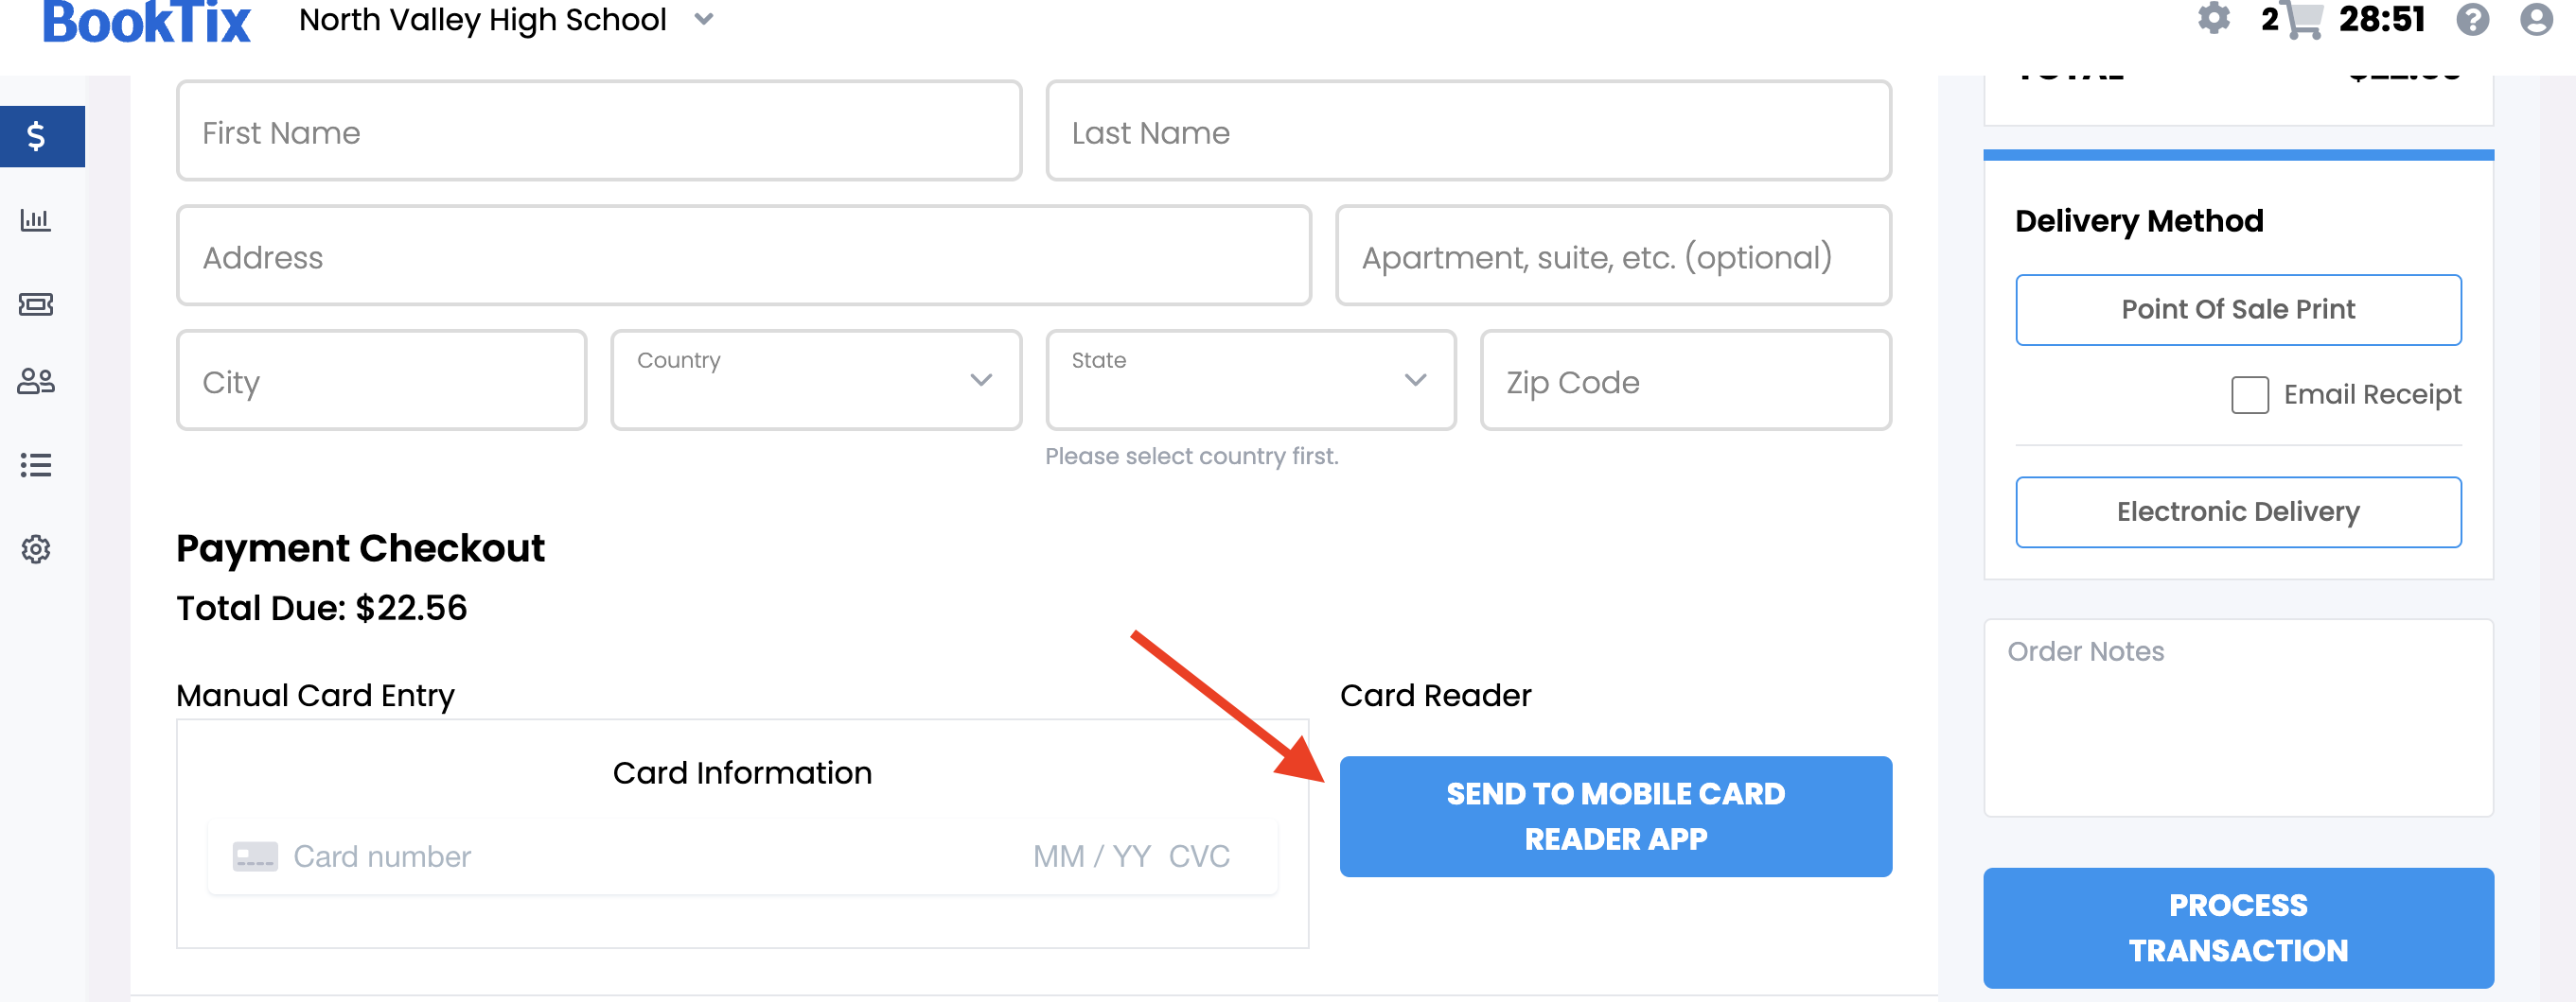The width and height of the screenshot is (2576, 1002).
Task: Click the gear icon in the top header
Action: click(2213, 19)
